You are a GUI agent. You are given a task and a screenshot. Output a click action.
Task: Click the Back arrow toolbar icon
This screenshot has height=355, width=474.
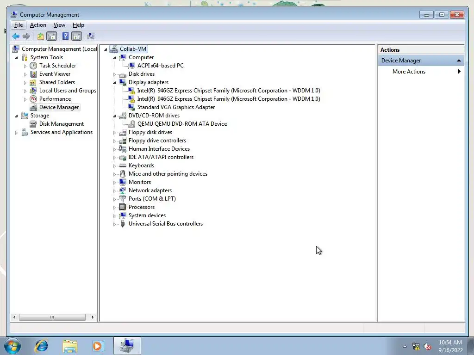pos(16,37)
